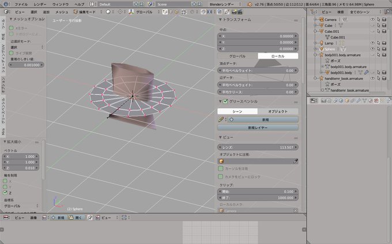This screenshot has height=244, width=392.
Task: Click the Default layout name field
Action: (115, 4)
